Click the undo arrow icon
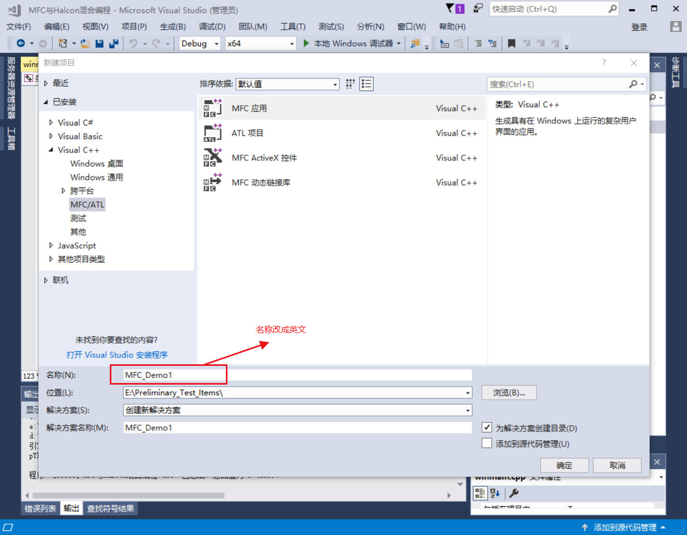 [134, 44]
